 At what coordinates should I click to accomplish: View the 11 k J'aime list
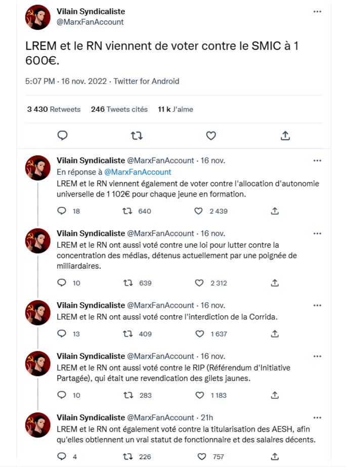[176, 109]
